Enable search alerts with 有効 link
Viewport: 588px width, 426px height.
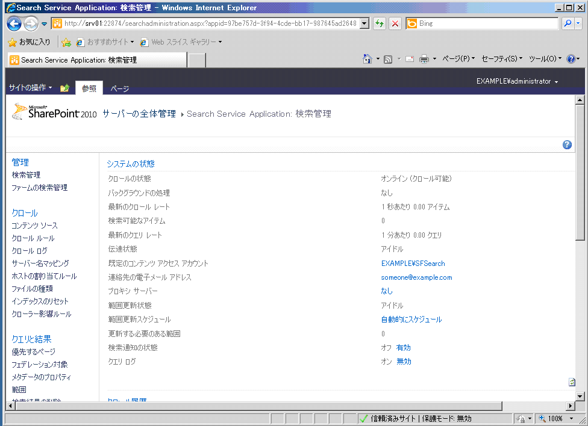coord(403,348)
